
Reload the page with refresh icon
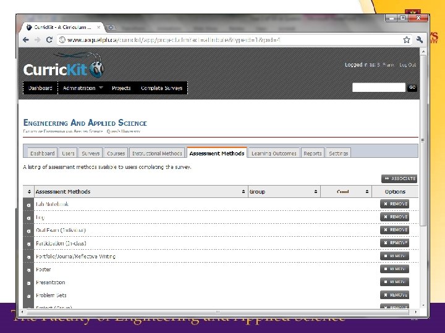[x=49, y=40]
